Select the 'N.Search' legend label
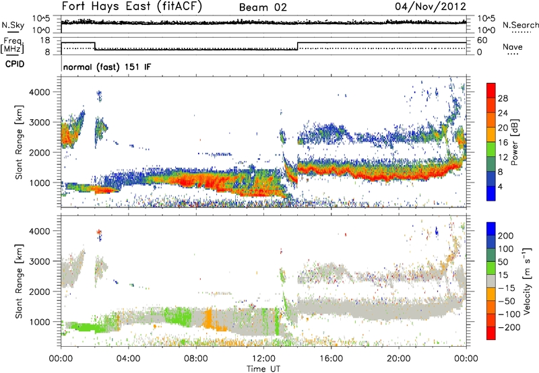 point(520,25)
